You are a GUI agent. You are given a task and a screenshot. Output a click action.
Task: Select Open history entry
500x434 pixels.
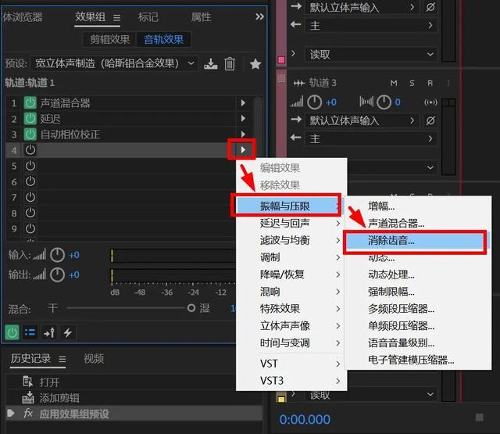click(134, 382)
